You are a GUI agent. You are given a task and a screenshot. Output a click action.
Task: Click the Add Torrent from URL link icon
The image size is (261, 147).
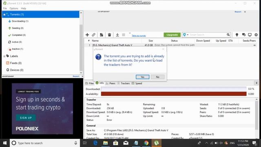[93, 35]
